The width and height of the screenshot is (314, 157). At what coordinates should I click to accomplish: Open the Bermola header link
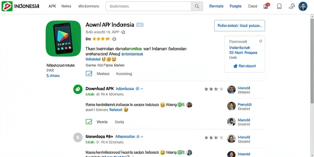tap(216, 6)
